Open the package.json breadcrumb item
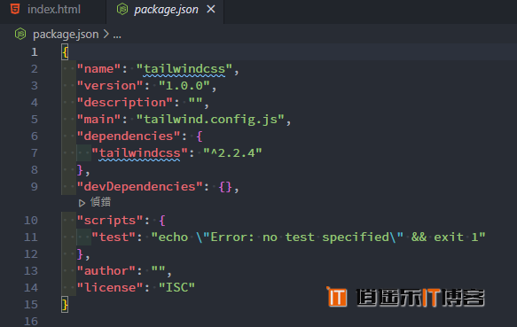 pyautogui.click(x=66, y=35)
